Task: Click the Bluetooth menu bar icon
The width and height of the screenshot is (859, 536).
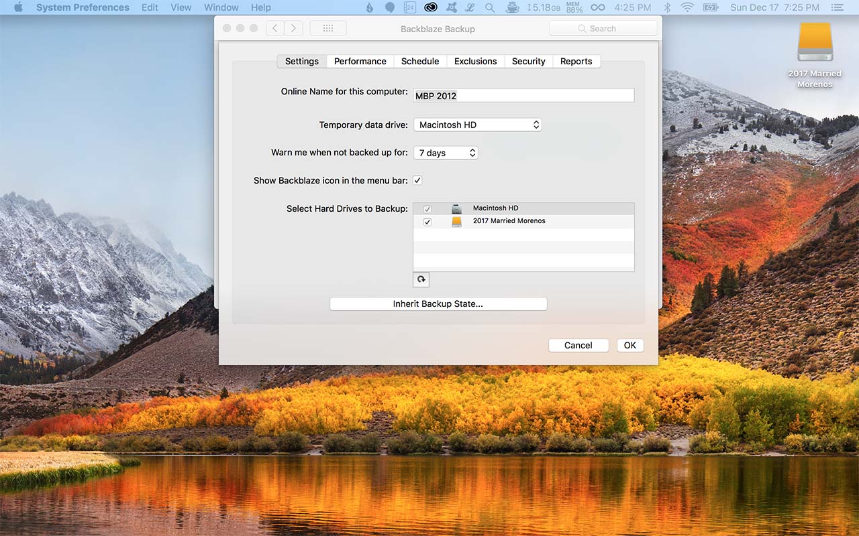Action: pos(667,7)
